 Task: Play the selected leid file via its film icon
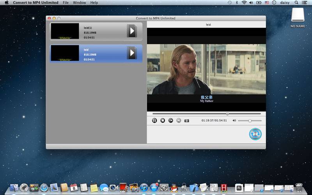[132, 53]
